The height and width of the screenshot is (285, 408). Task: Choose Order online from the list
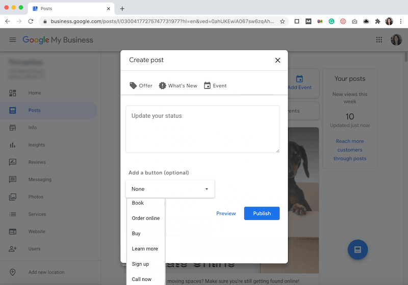click(x=146, y=218)
